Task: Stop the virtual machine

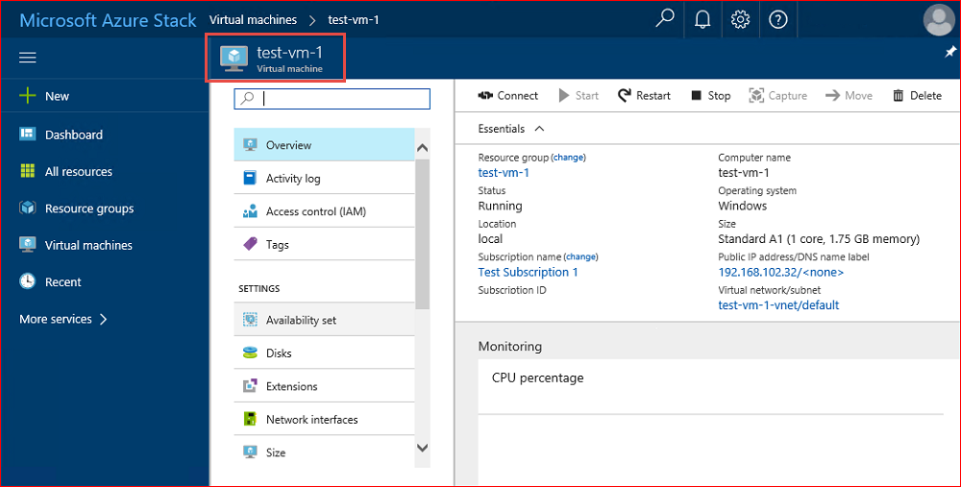Action: tap(710, 95)
